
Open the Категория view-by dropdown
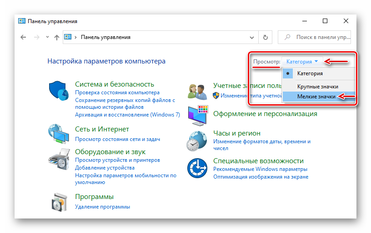coord(302,62)
